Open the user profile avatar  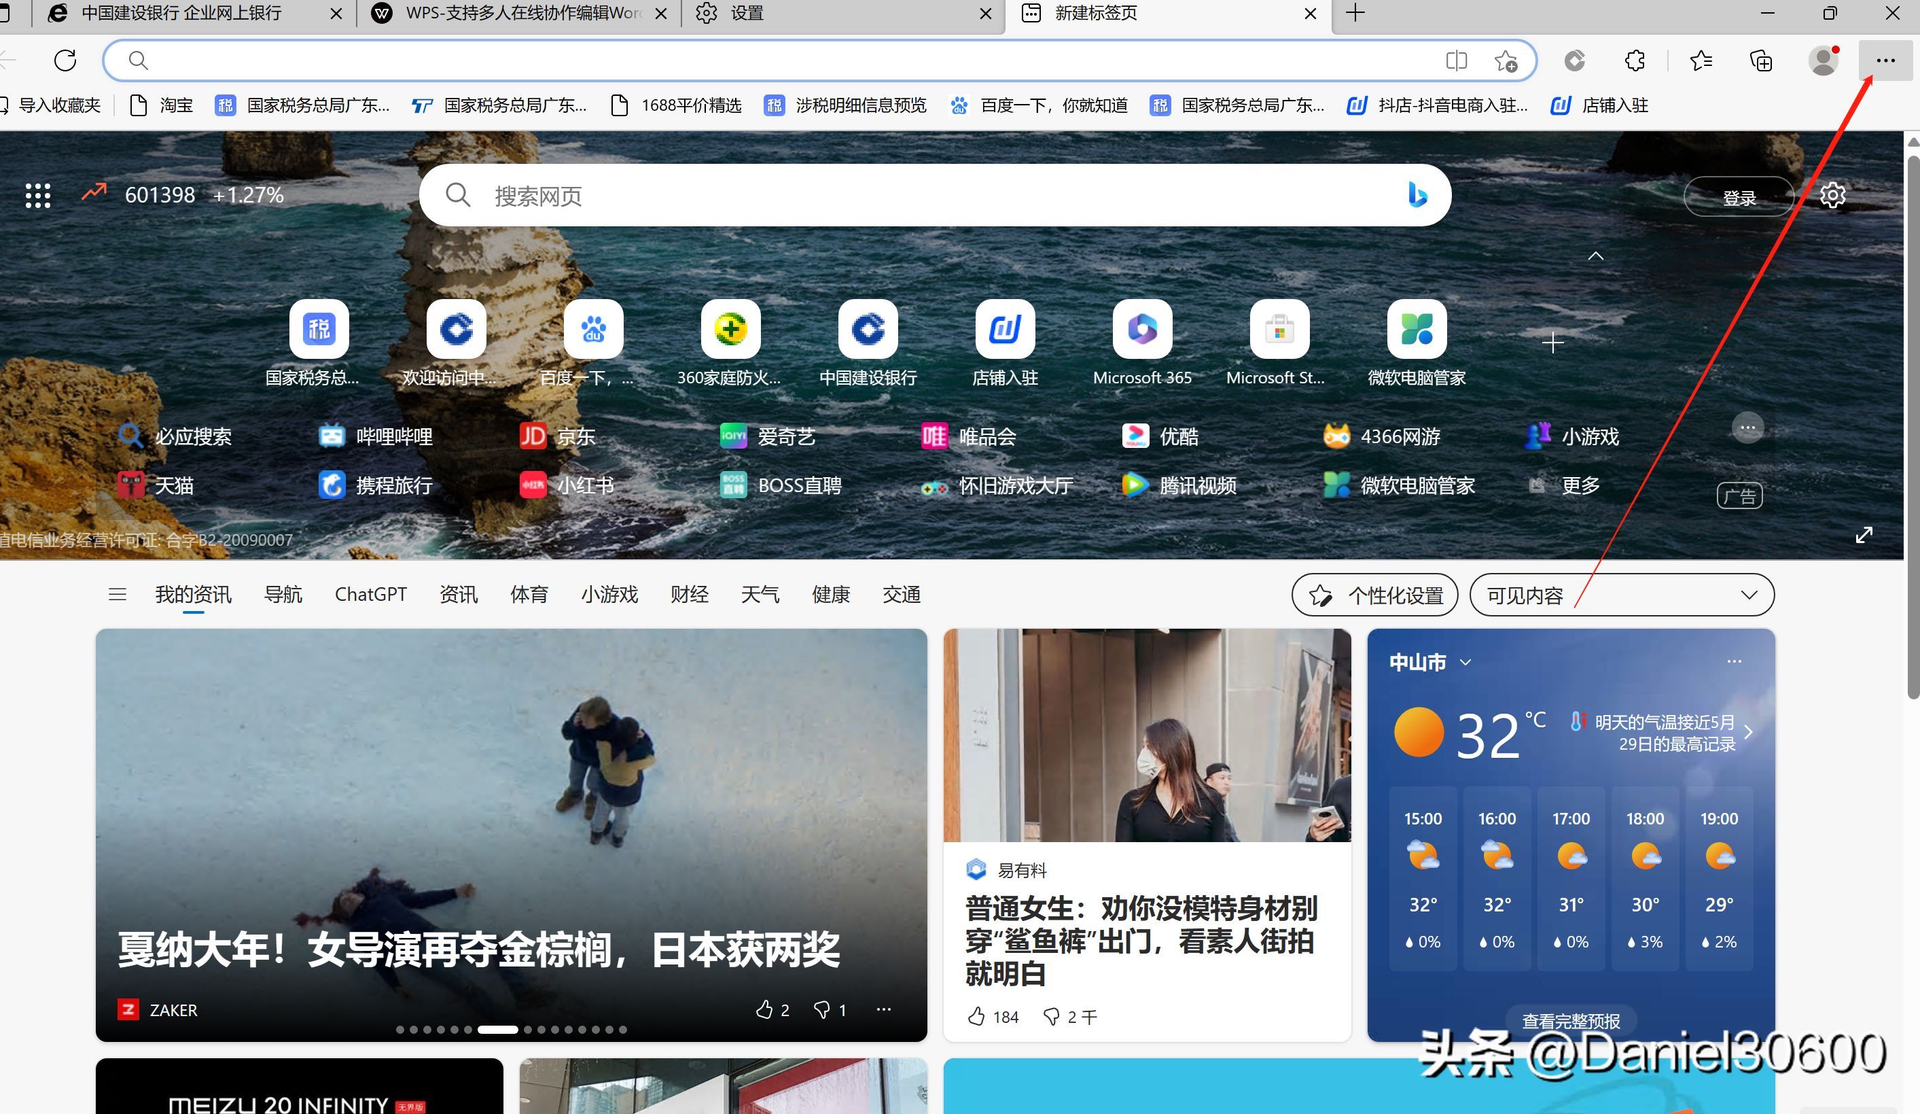point(1824,60)
